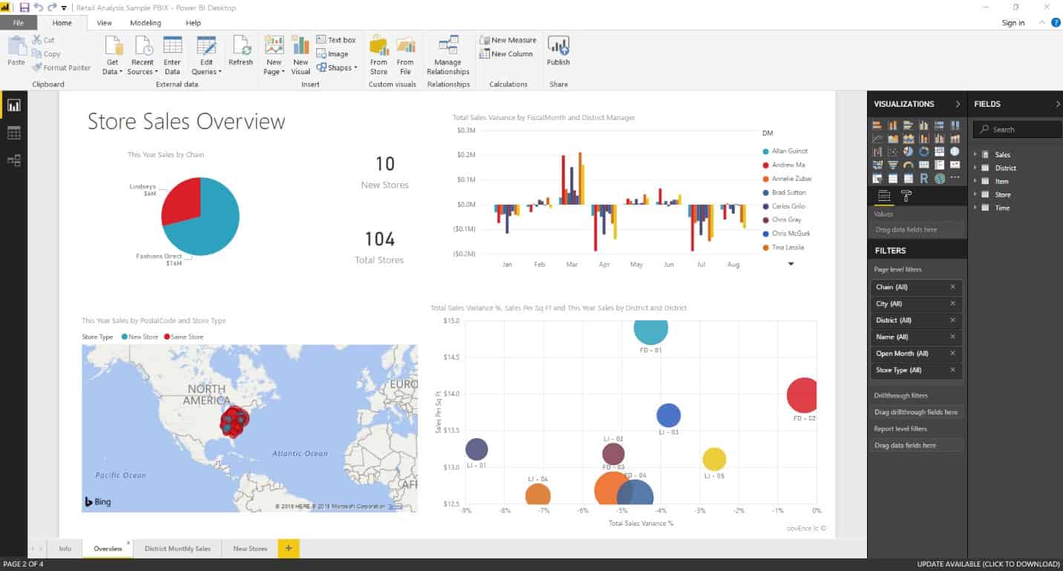
Task: Choose the map globe visualization
Action: tap(955, 151)
